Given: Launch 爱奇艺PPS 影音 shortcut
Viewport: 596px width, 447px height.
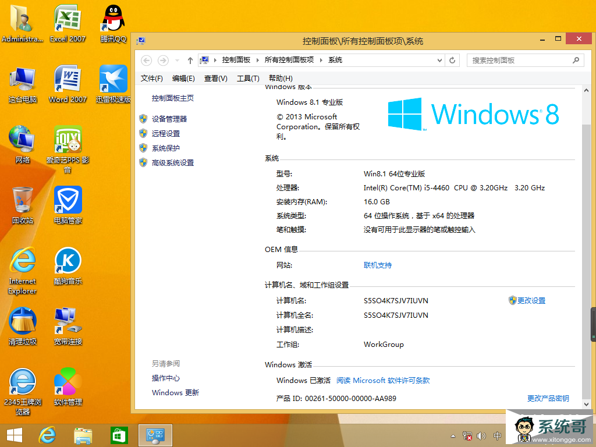Looking at the screenshot, I should (68, 150).
